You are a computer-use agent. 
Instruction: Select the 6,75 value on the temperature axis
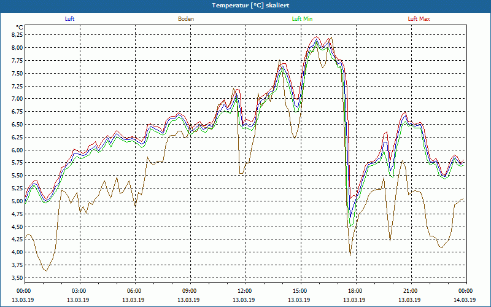[x=17, y=112]
